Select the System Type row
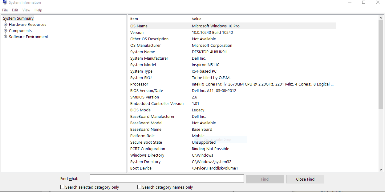The image size is (385, 192). click(232, 71)
